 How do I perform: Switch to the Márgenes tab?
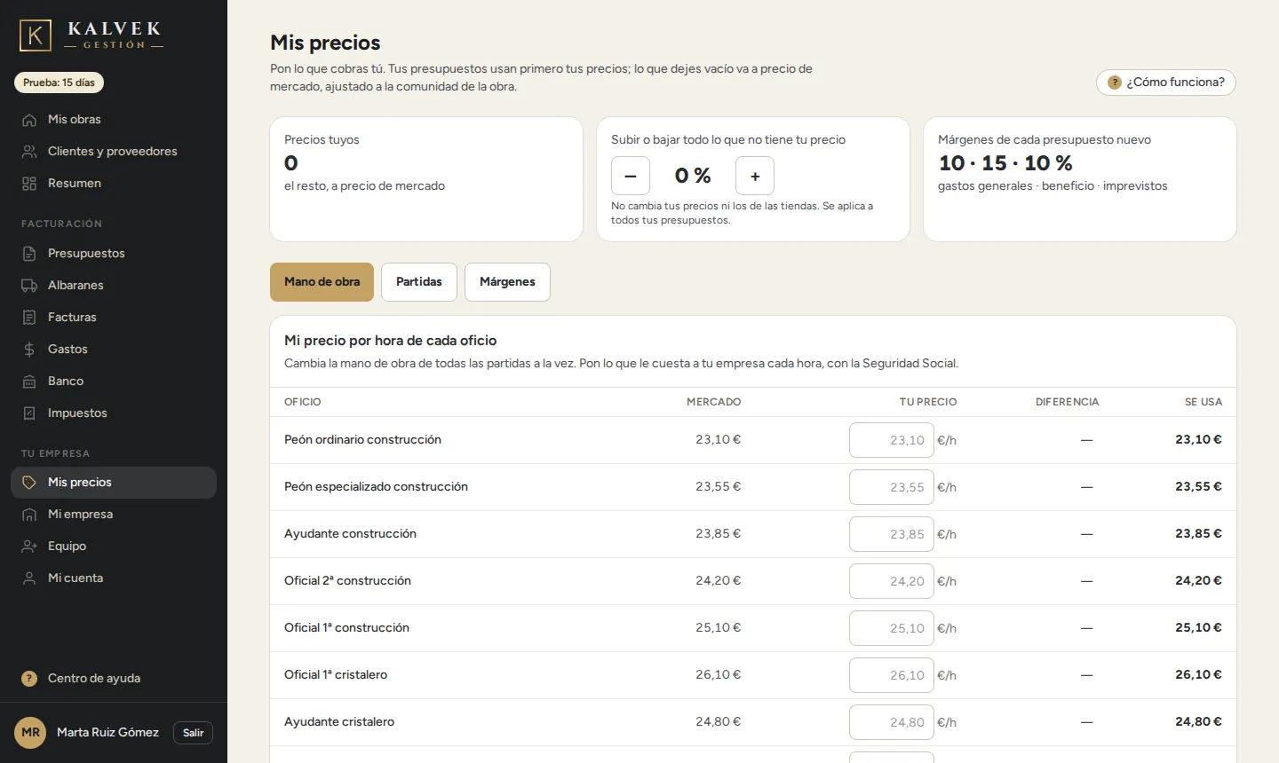point(507,282)
